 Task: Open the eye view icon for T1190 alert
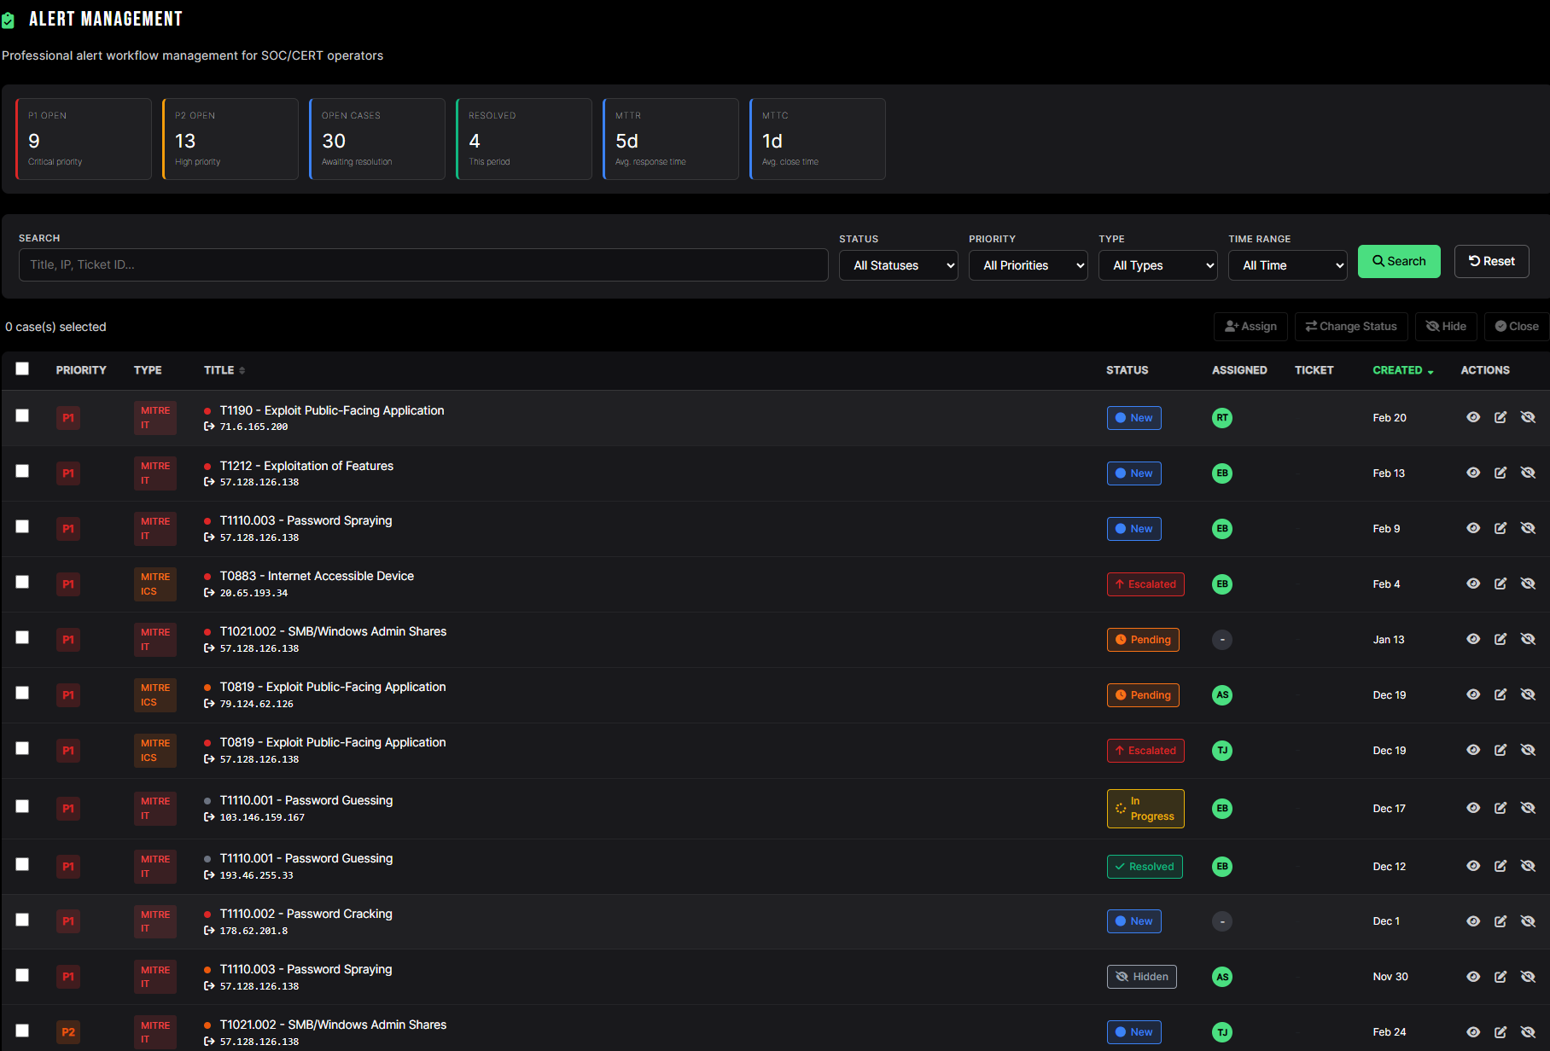[x=1473, y=417]
